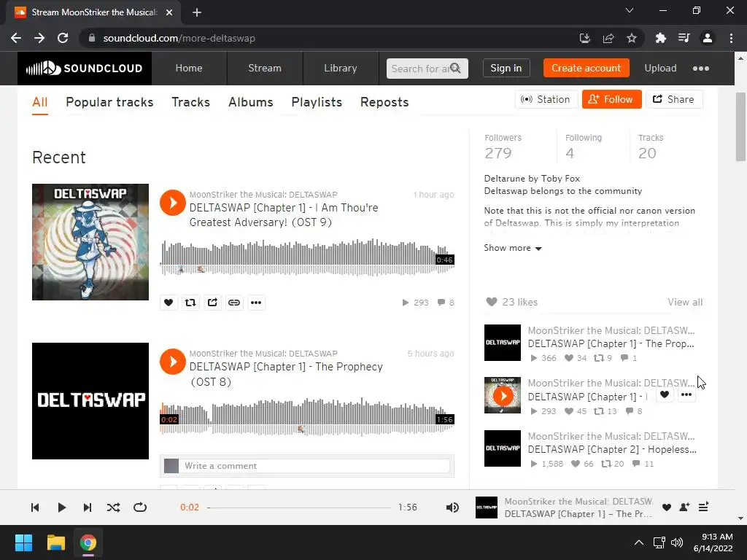Switch to the Albums tab

251,102
